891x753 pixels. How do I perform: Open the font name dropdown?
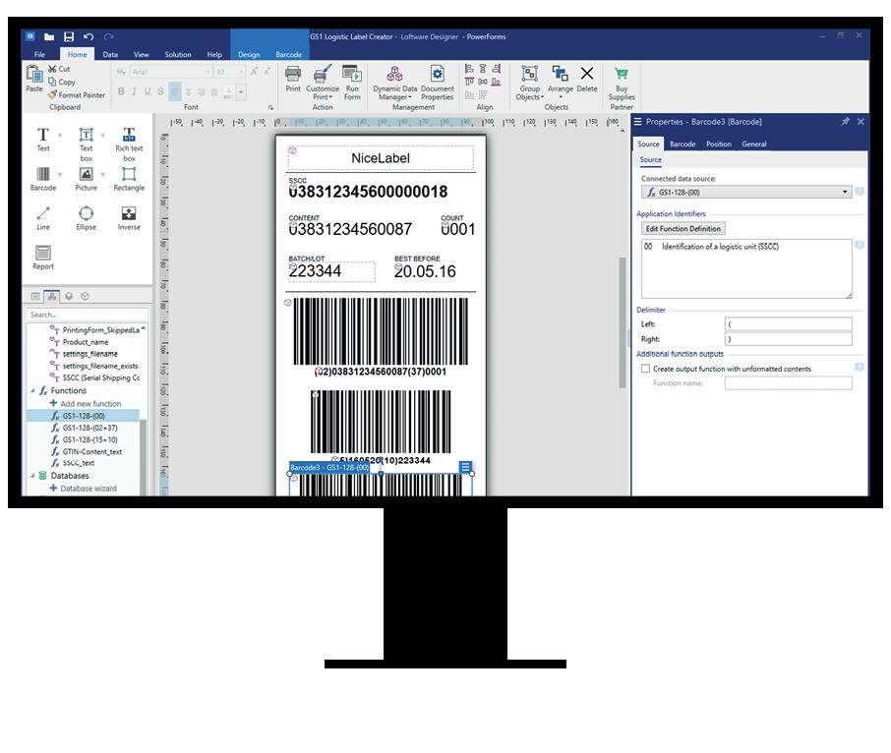point(208,72)
